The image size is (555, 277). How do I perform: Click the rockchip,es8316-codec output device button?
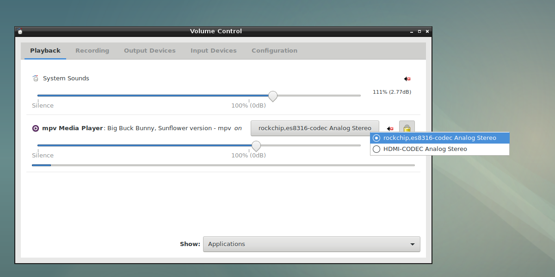(x=314, y=128)
